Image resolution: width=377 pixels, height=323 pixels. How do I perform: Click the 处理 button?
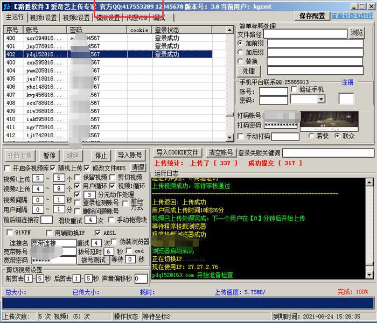click(x=249, y=71)
